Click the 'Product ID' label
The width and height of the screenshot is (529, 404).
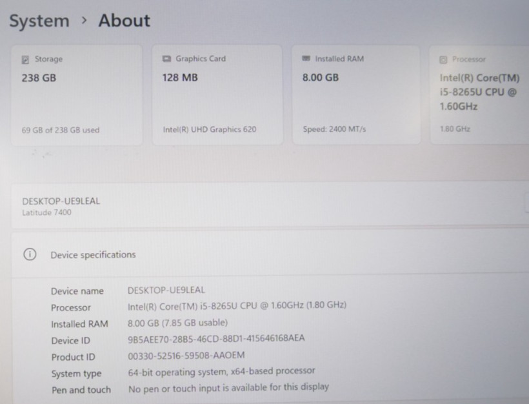[73, 357]
